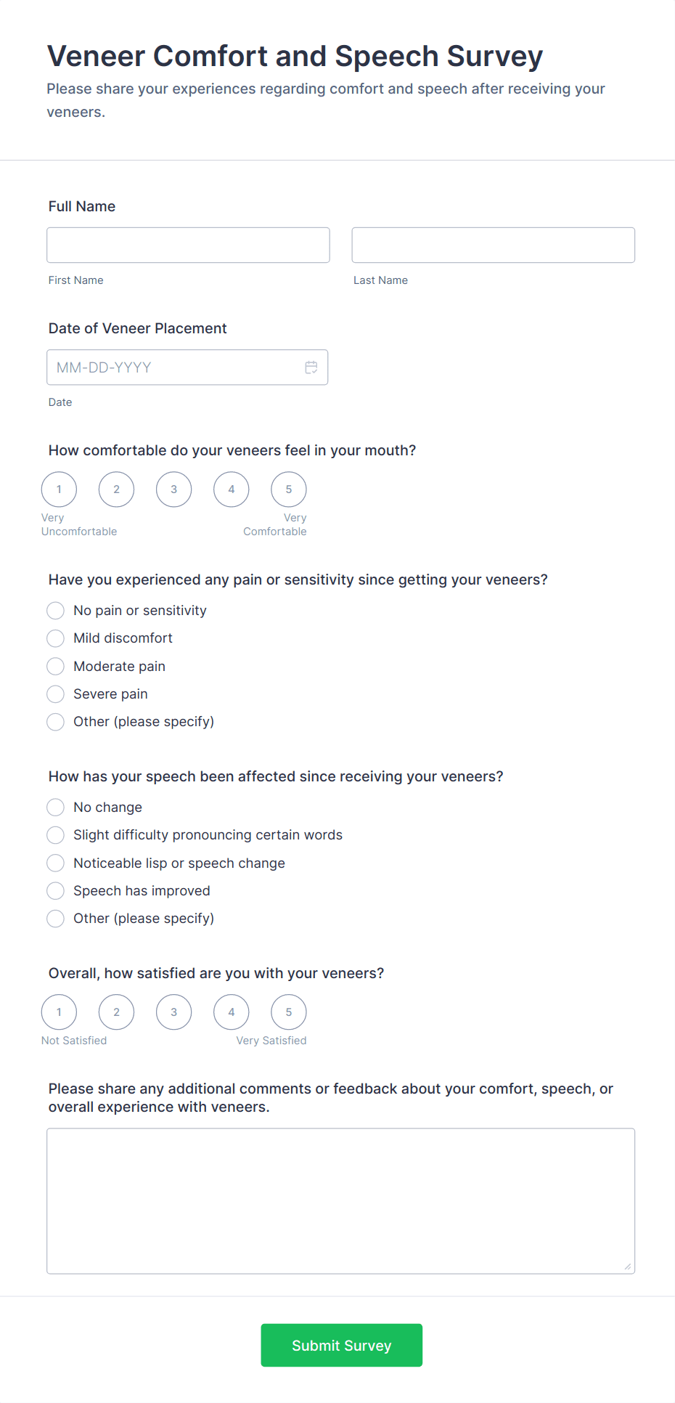
Task: Select "Mild discomfort" option
Action: tap(55, 638)
